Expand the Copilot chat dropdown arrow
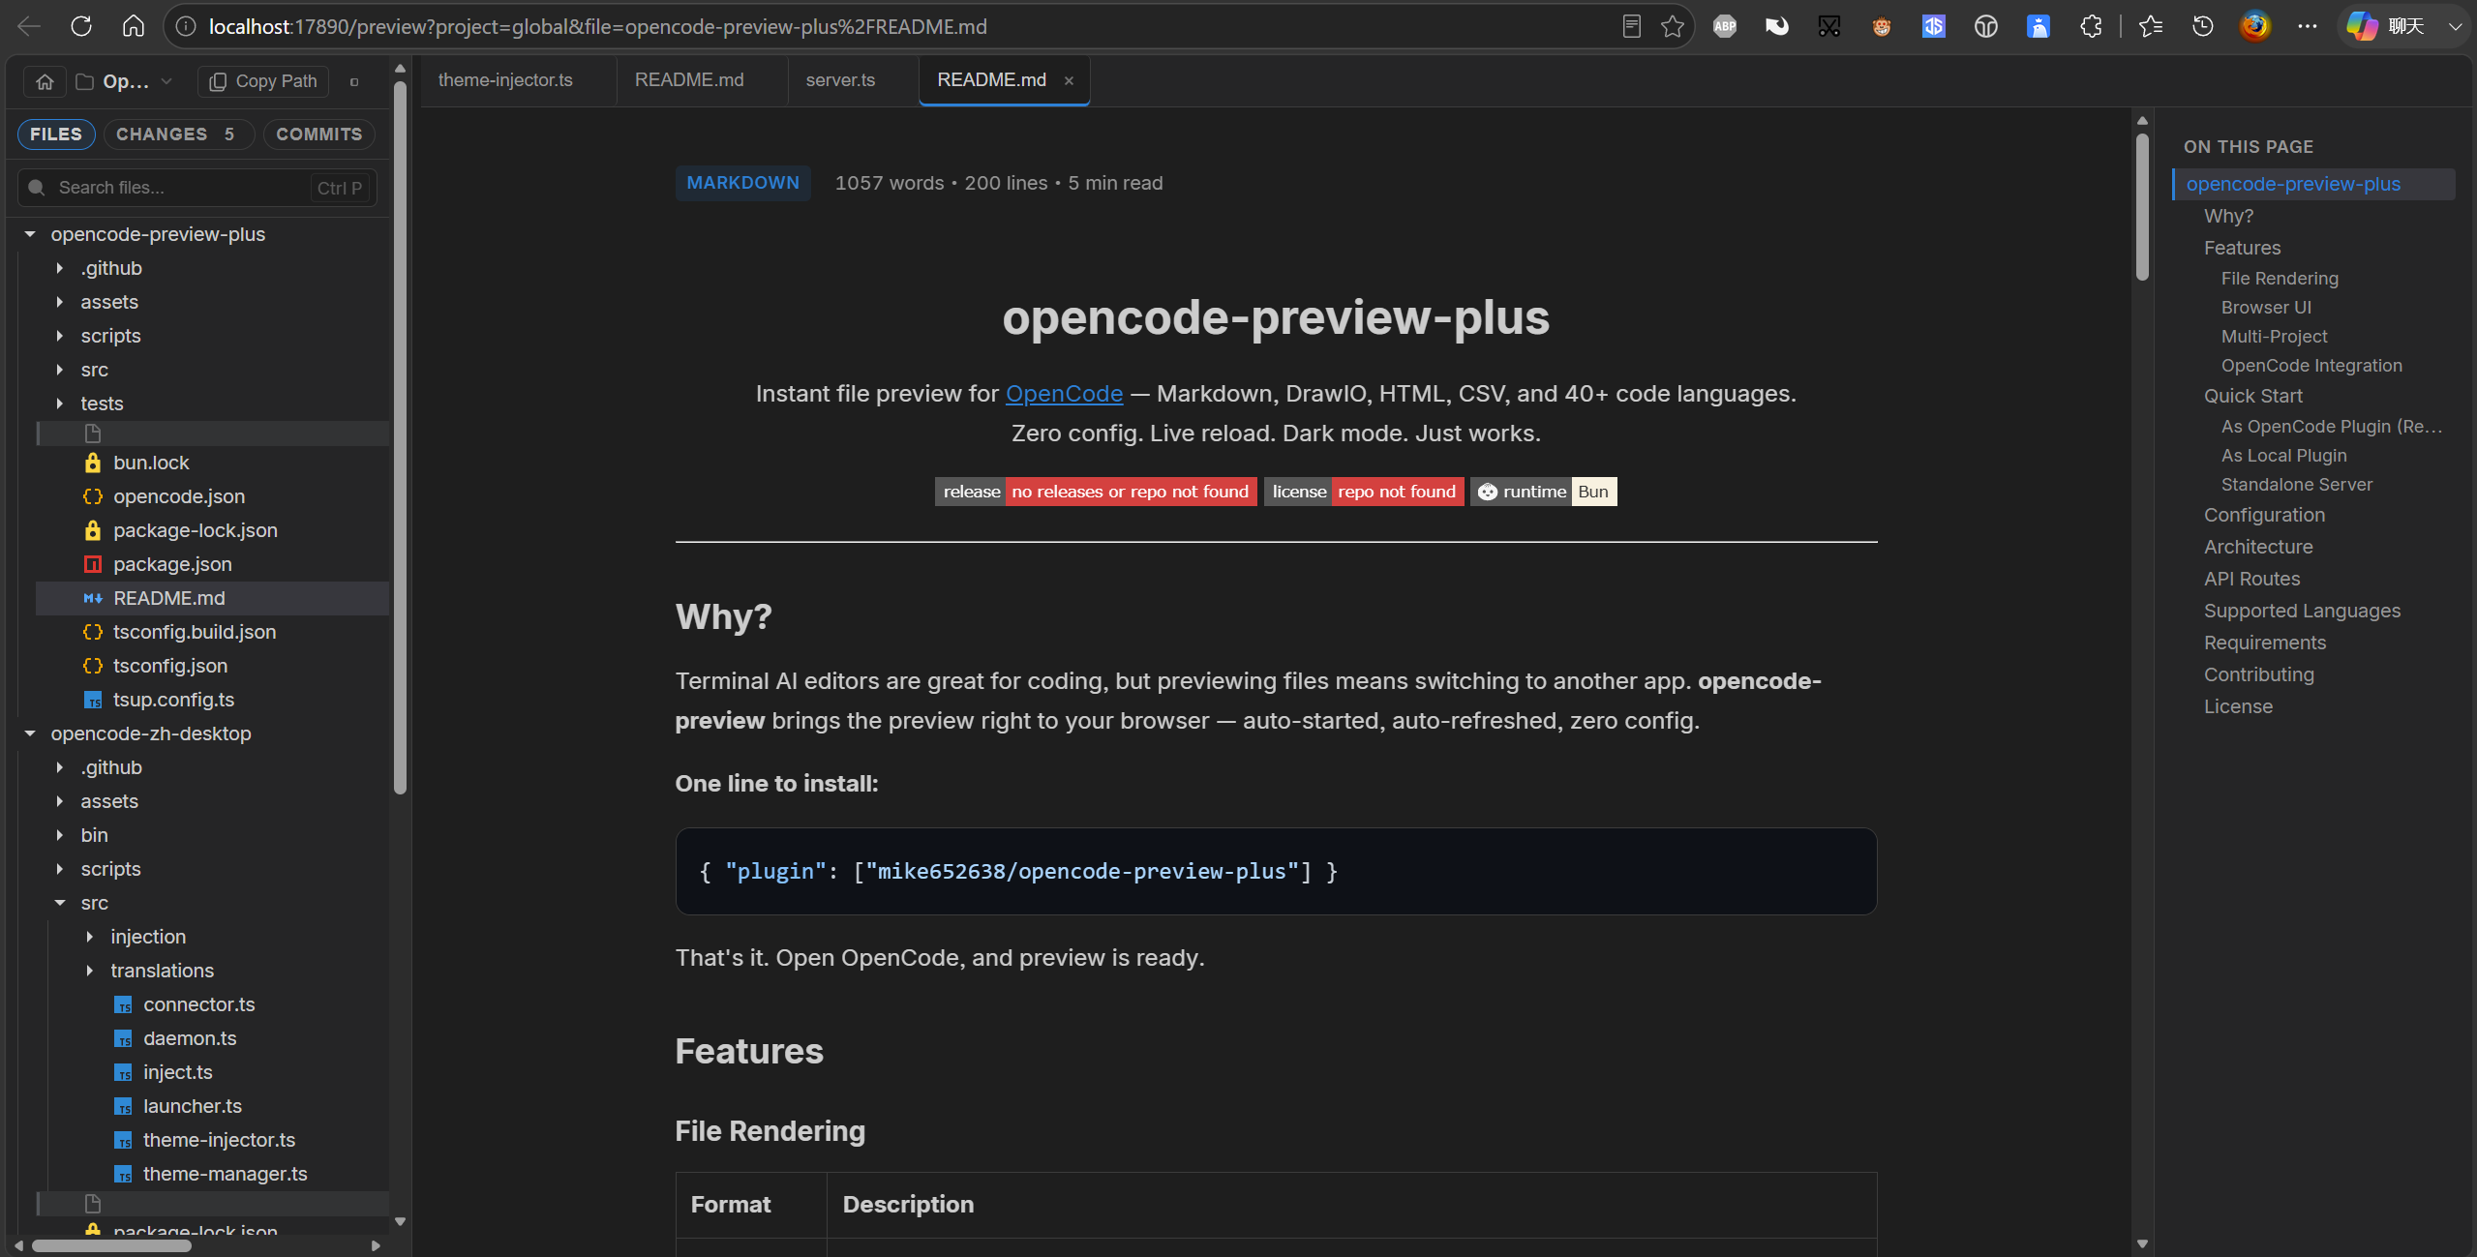2477x1257 pixels. tap(2455, 26)
